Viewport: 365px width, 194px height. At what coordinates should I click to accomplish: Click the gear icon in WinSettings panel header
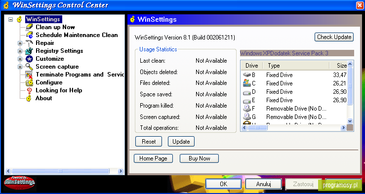(x=132, y=19)
